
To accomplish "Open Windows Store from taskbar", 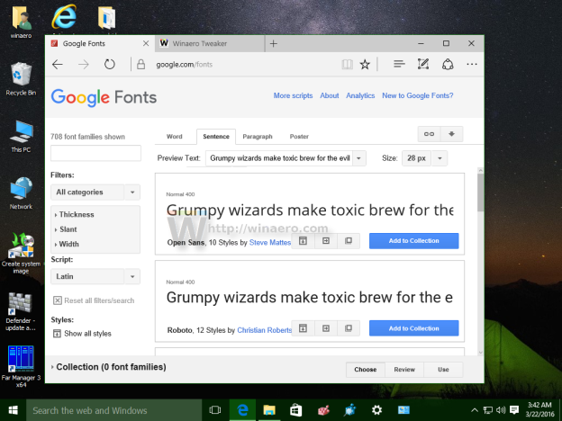I will [296, 410].
